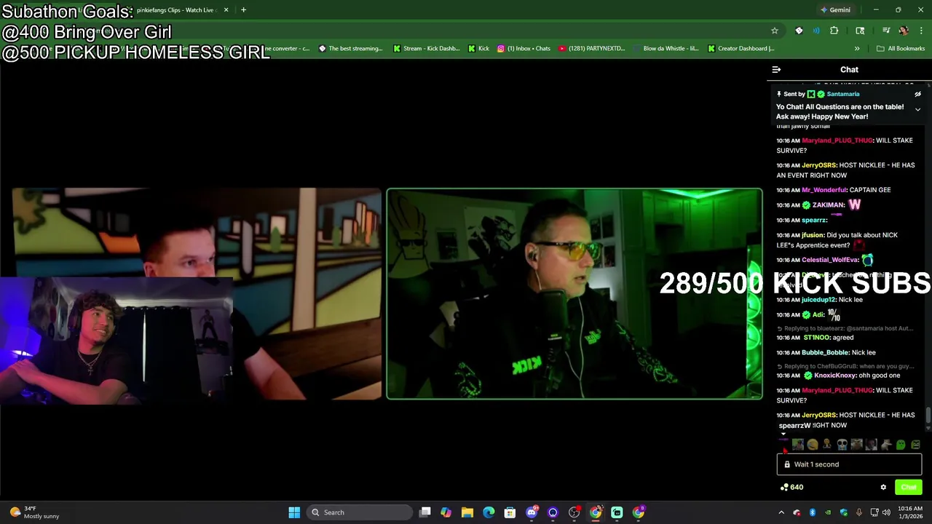Open the media controls toolbar icon
Image resolution: width=932 pixels, height=524 pixels.
tap(886, 31)
